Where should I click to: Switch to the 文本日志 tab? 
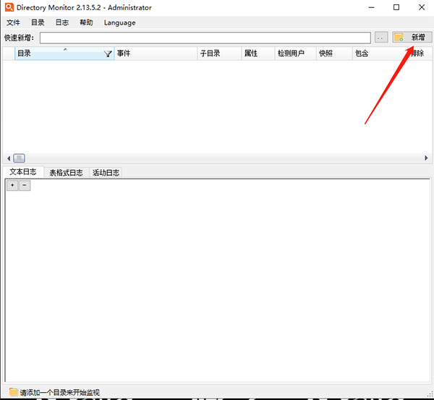(x=23, y=172)
